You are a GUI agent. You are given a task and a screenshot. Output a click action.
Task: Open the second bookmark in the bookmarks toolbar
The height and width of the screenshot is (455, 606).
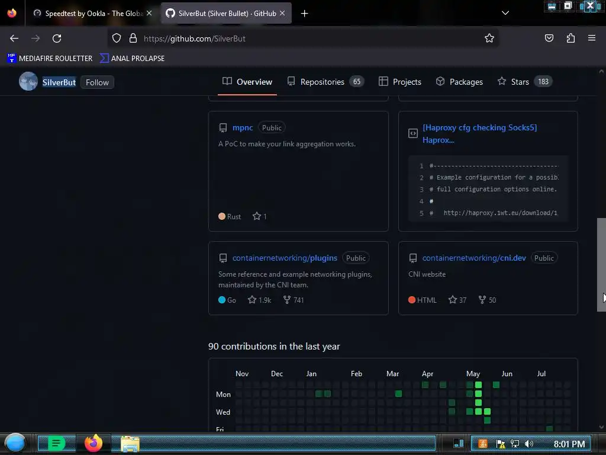[x=132, y=59]
